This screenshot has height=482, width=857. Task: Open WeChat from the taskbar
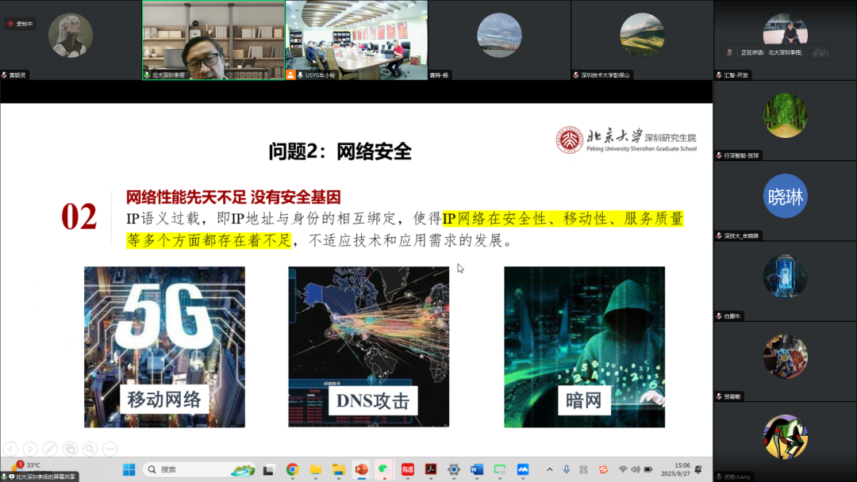[x=384, y=469]
